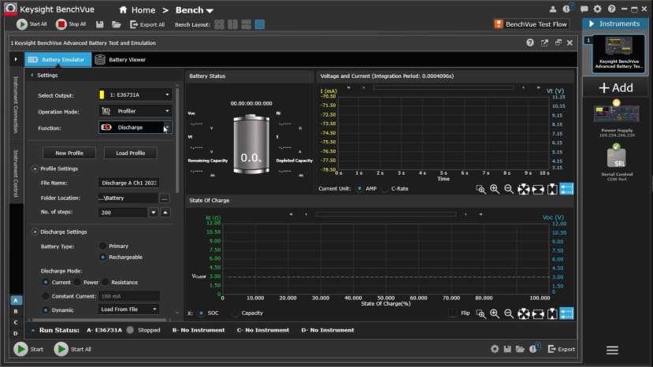Open the Bench dropdown in breadcrumb
This screenshot has width=653, height=367.
click(195, 10)
